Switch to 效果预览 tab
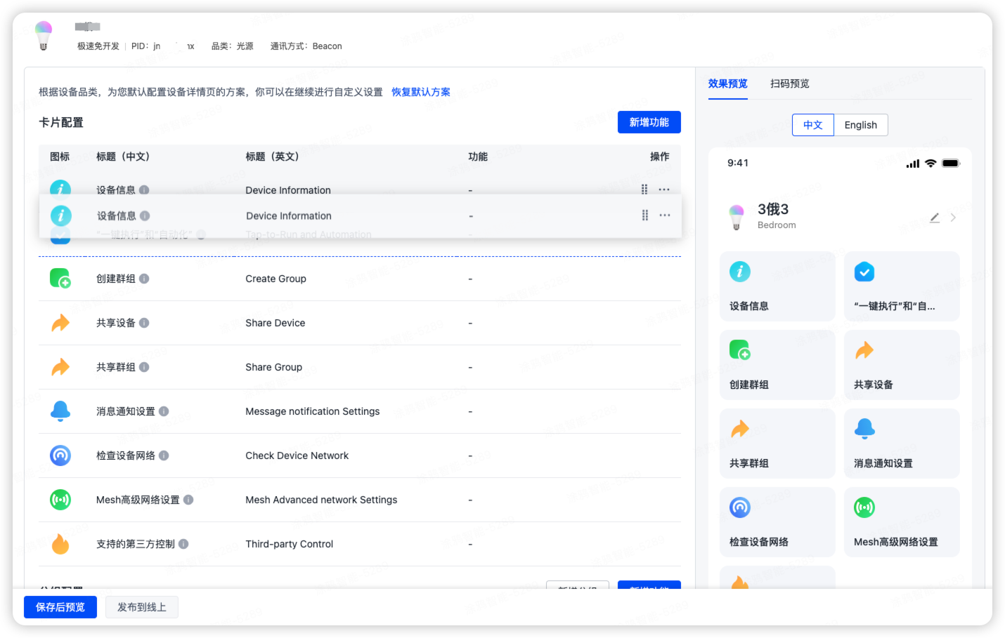The image size is (1005, 638). click(728, 84)
